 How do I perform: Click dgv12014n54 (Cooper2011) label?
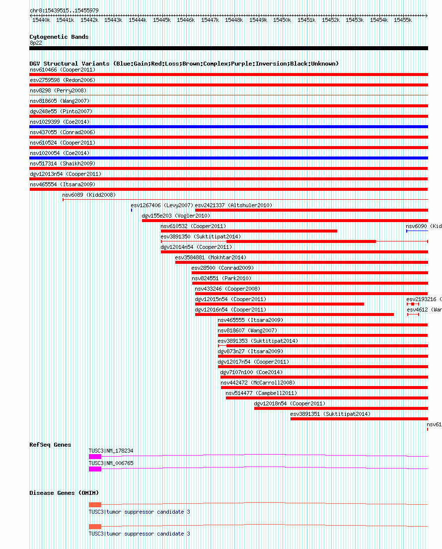click(196, 247)
